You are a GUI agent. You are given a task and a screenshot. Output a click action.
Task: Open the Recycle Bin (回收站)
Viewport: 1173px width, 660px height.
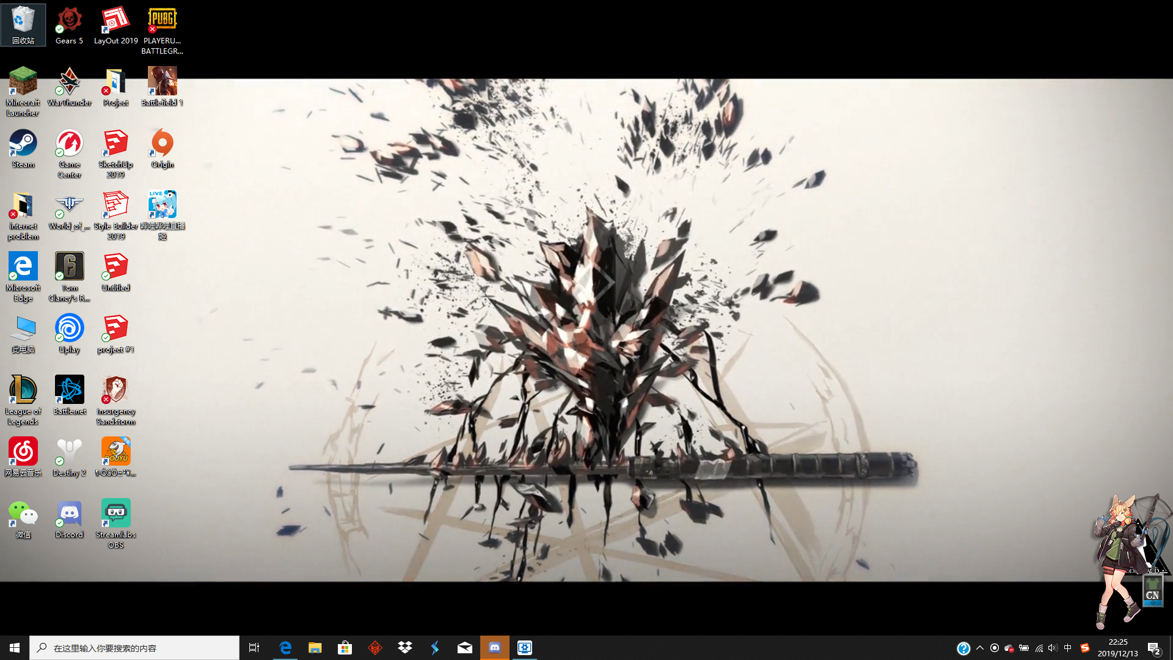point(23,20)
